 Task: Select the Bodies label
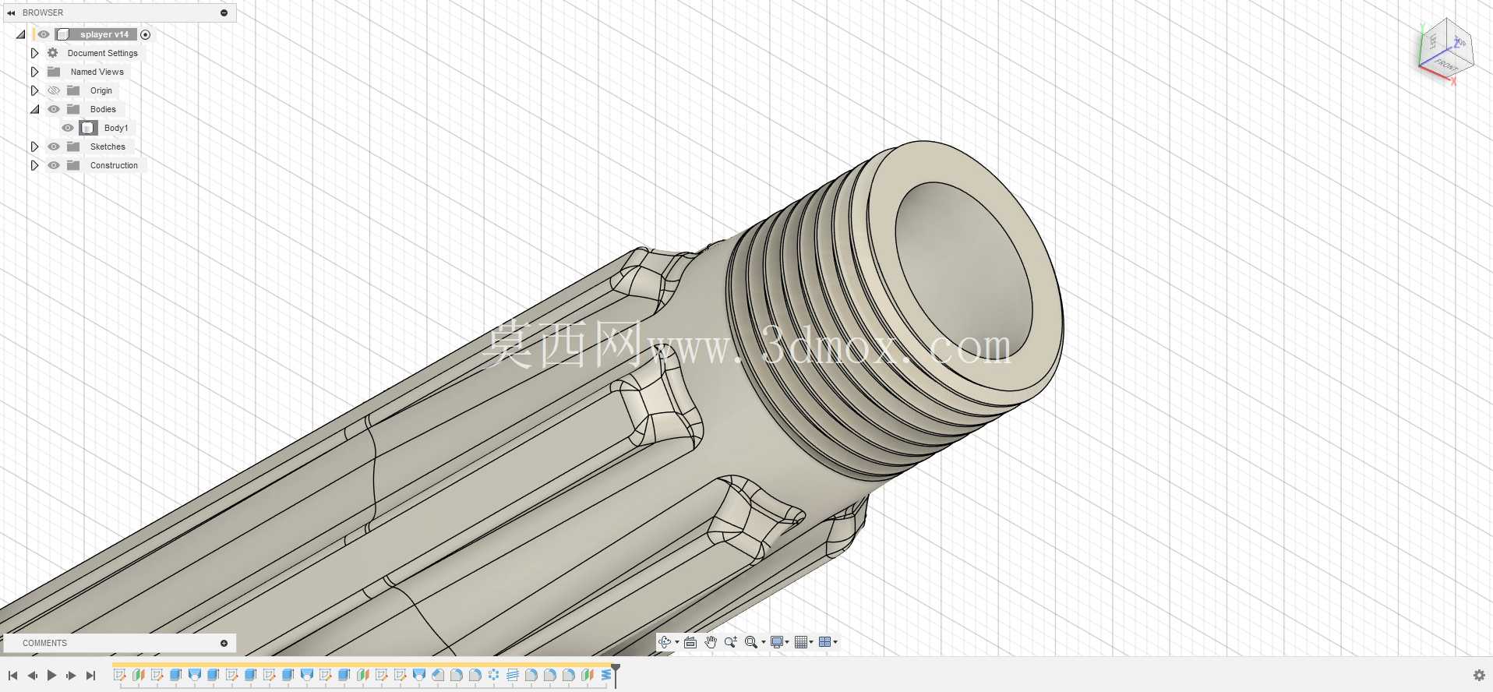[x=103, y=109]
